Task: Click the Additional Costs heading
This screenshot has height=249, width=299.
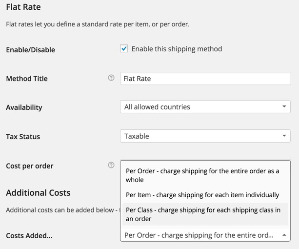Action: coord(38,193)
